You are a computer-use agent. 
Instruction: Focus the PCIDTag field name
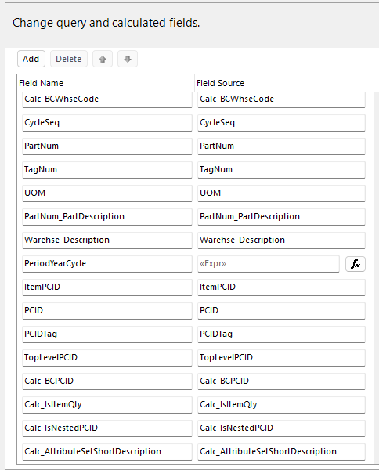click(x=107, y=334)
